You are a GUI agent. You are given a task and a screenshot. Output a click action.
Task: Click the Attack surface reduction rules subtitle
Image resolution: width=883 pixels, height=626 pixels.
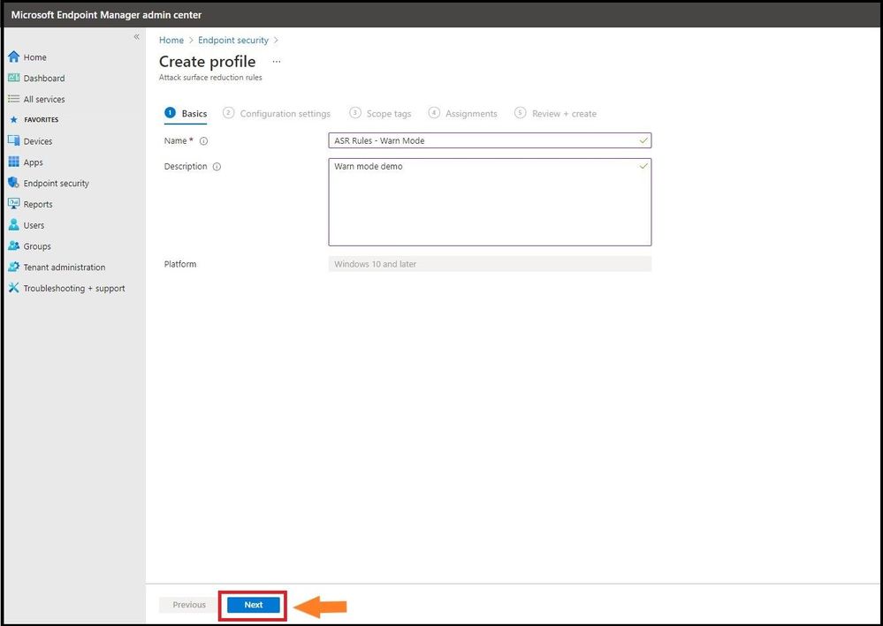click(x=210, y=78)
